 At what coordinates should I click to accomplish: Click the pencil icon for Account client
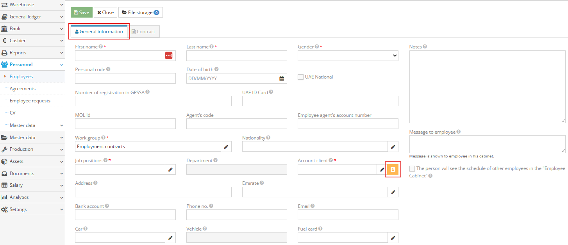tap(382, 169)
